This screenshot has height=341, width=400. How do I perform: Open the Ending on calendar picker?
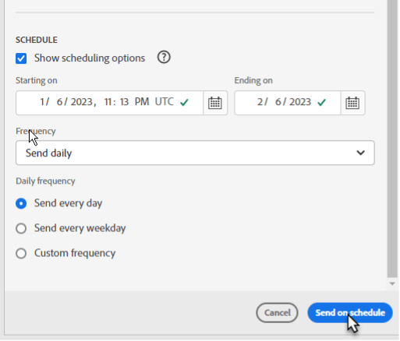pyautogui.click(x=352, y=103)
